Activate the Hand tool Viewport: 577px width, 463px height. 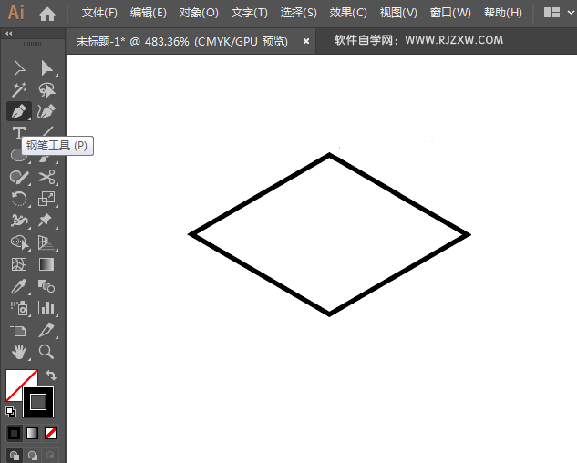19,352
